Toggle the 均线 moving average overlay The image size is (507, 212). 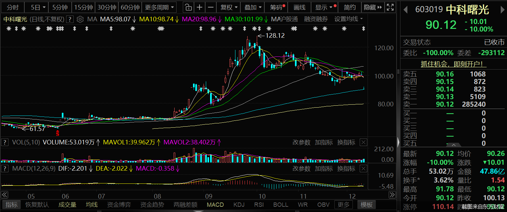pyautogui.click(x=92, y=205)
